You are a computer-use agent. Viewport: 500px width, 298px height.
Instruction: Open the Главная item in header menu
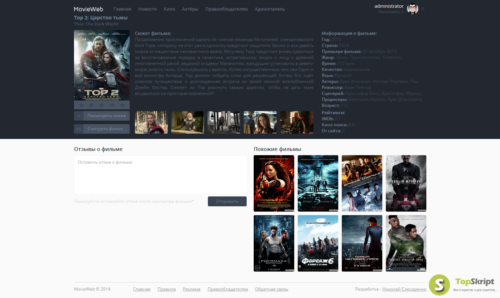click(x=122, y=9)
